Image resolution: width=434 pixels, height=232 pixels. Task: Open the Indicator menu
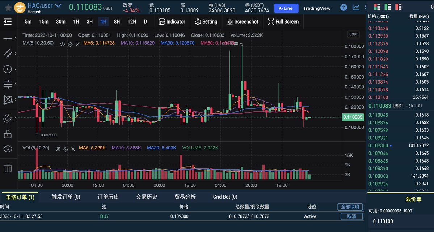tap(172, 22)
